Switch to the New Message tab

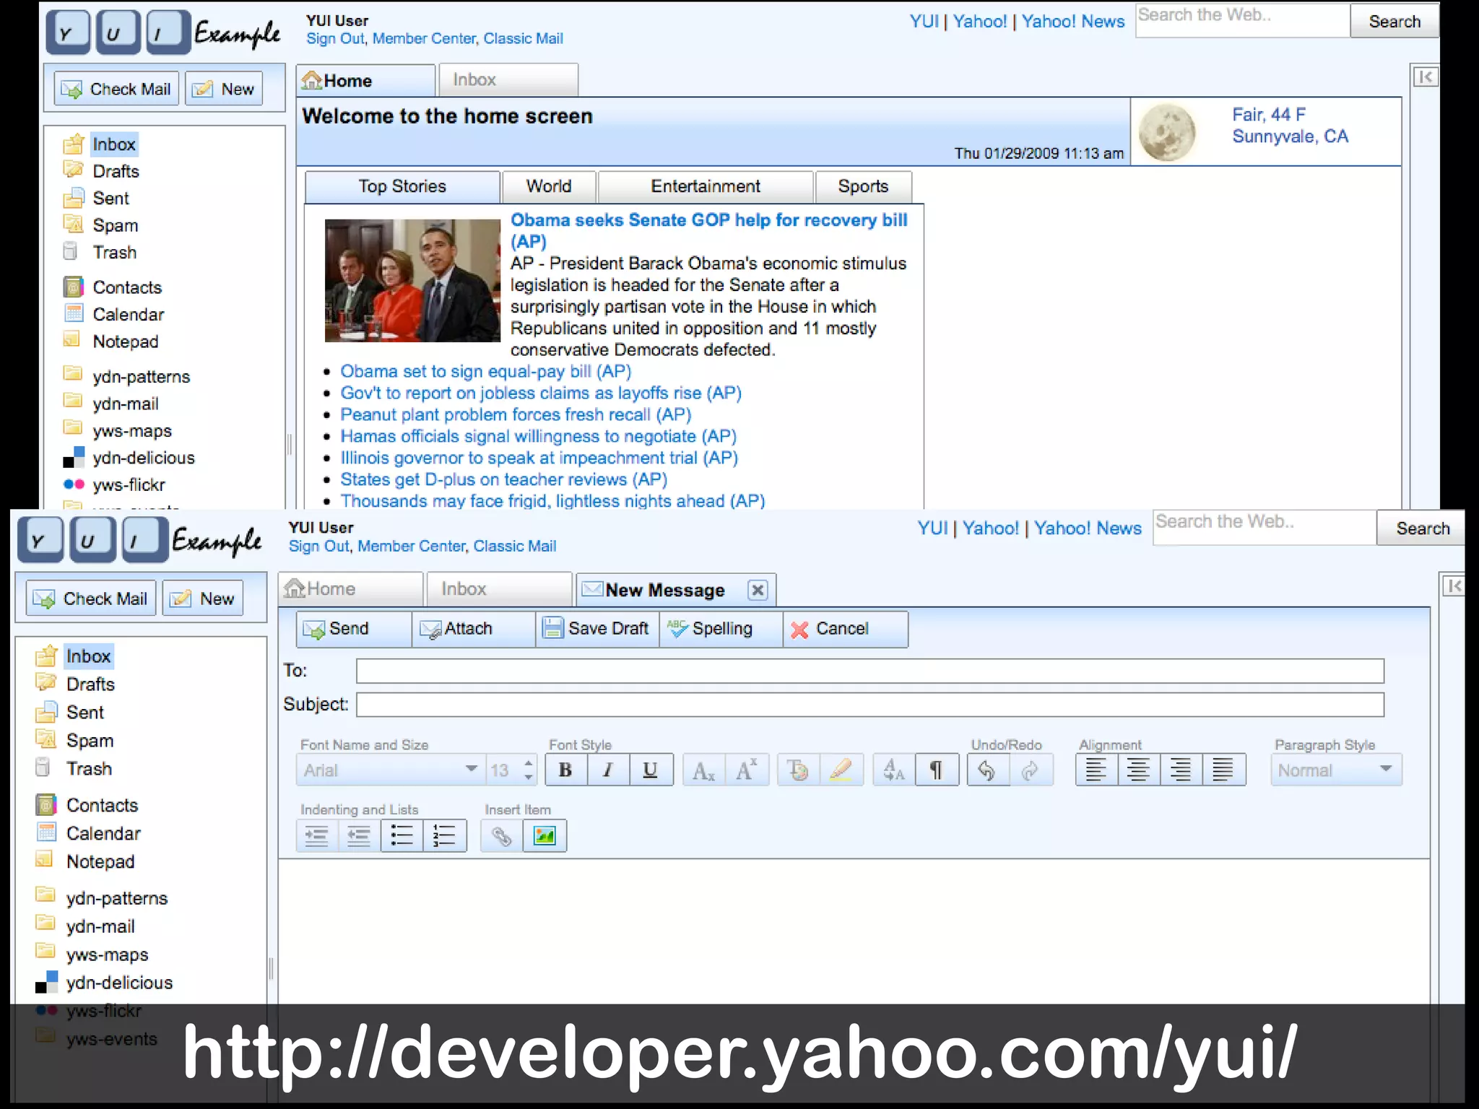(664, 591)
